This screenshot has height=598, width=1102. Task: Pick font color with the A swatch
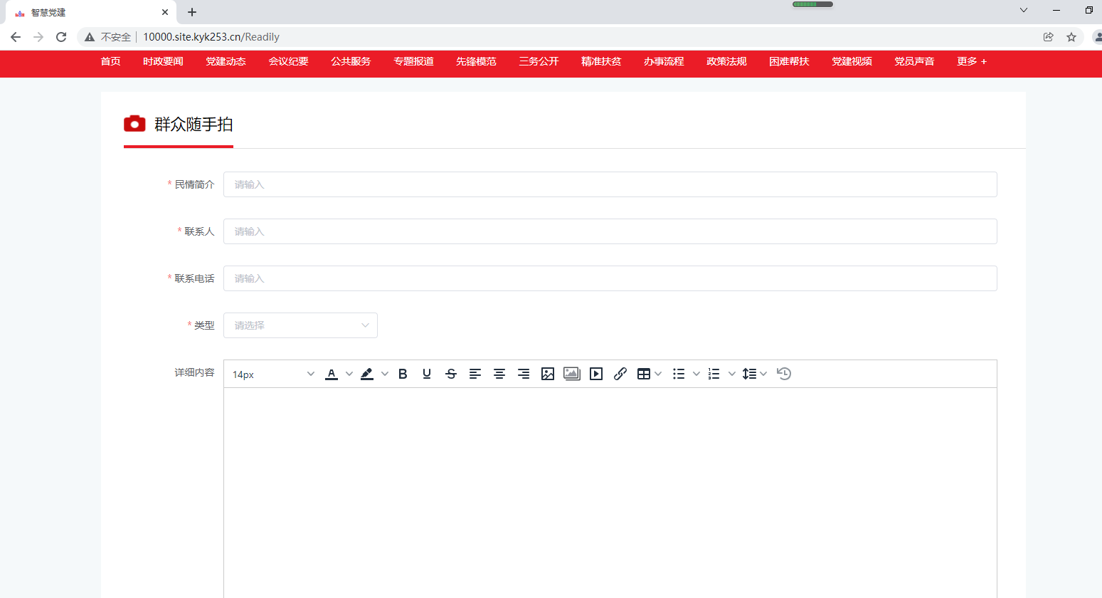click(x=332, y=374)
